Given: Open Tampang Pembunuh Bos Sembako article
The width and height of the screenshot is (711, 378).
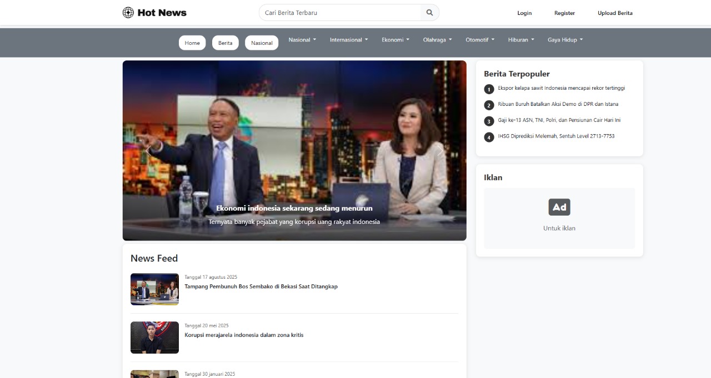Looking at the screenshot, I should pos(261,287).
